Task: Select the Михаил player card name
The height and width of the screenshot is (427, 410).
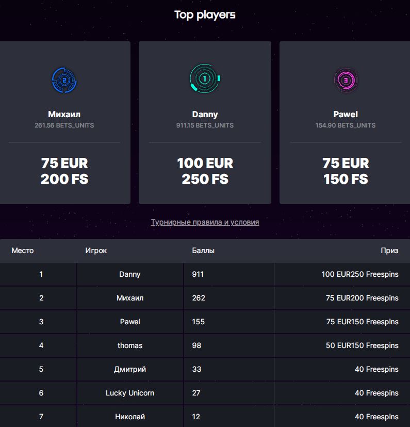Action: [x=64, y=114]
